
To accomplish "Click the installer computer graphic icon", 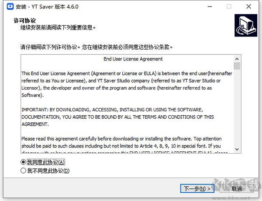I will point(246,25).
